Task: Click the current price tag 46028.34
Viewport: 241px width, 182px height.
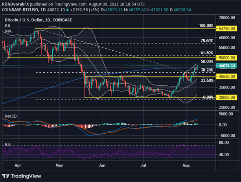Action: 226,66
